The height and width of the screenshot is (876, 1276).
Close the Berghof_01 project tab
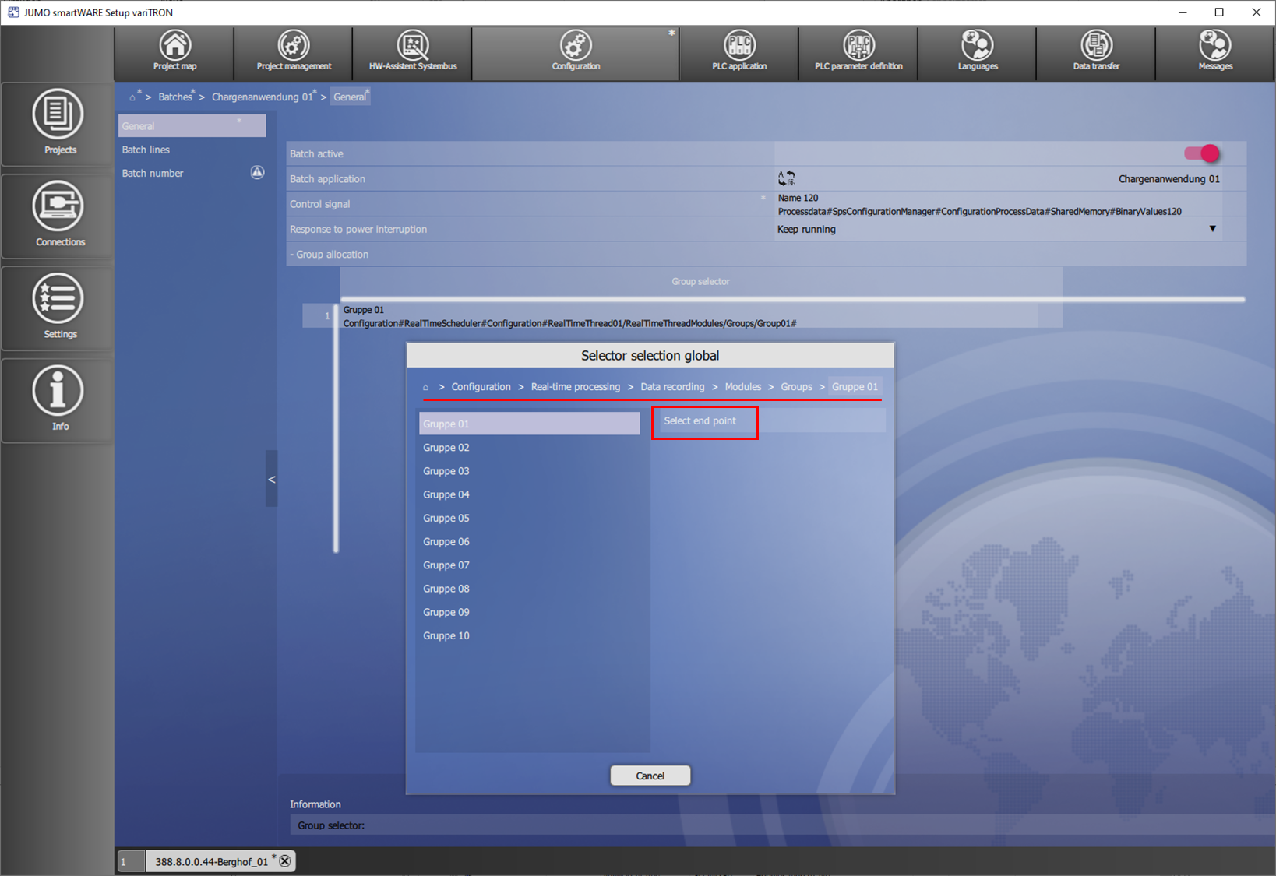click(x=286, y=861)
